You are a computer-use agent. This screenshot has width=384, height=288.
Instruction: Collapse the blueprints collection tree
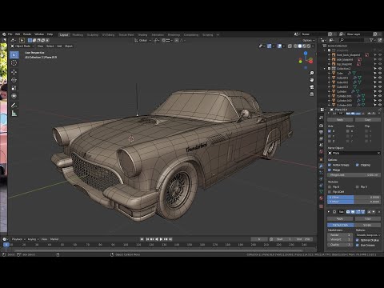click(325, 50)
